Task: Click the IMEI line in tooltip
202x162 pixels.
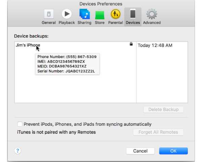Action: [x=61, y=62]
